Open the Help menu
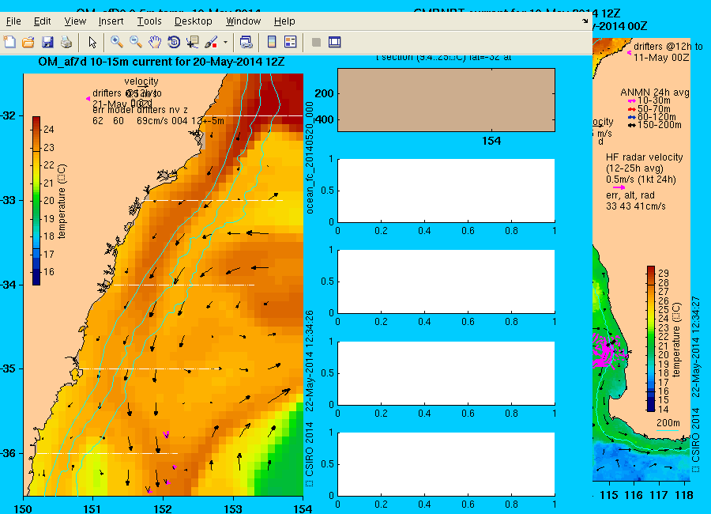Image resolution: width=711 pixels, height=514 pixels. pyautogui.click(x=284, y=21)
